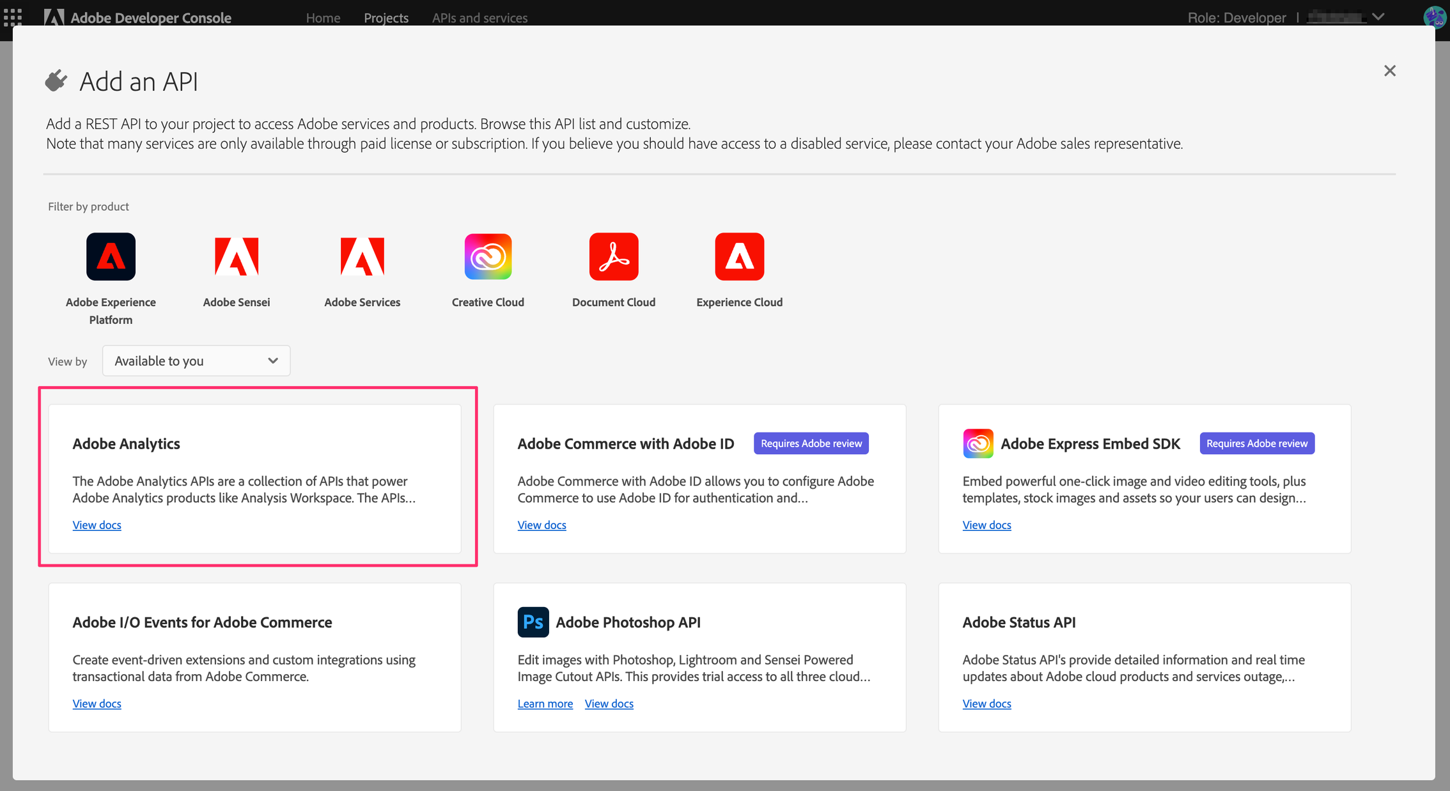Select Adobe Photoshop API card title
This screenshot has height=791, width=1450.
628,622
